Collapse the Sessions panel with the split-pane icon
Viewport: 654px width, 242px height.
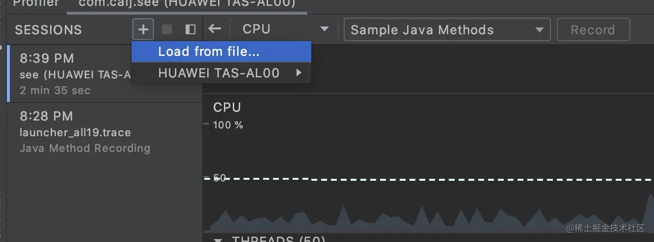tap(190, 29)
